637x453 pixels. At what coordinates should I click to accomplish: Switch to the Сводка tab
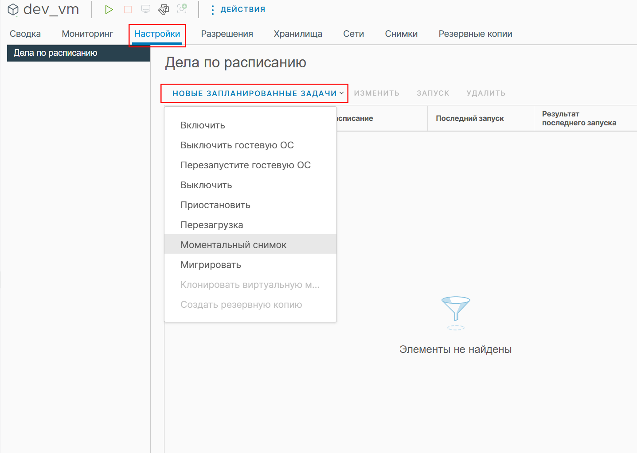(x=25, y=34)
